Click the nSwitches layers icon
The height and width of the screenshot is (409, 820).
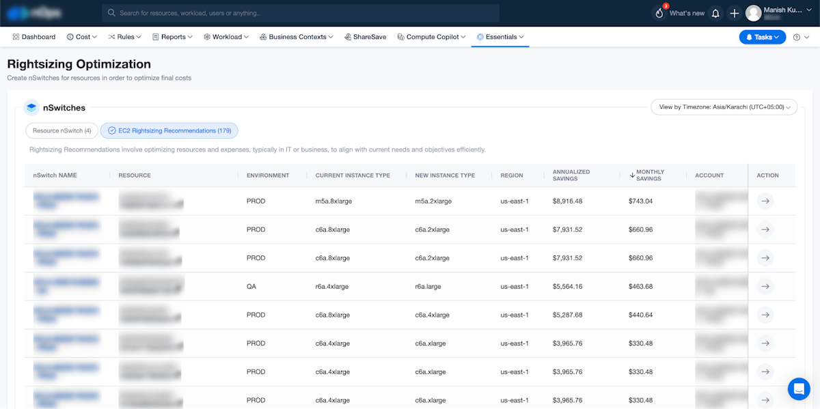pyautogui.click(x=31, y=107)
